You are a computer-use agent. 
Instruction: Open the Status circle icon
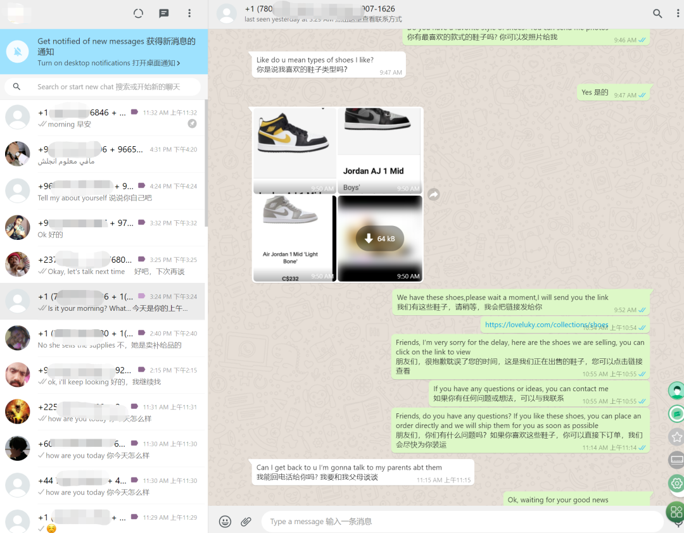click(x=139, y=13)
